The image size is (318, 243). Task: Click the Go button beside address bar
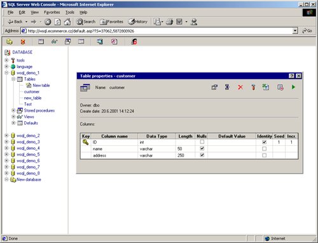[x=307, y=31]
